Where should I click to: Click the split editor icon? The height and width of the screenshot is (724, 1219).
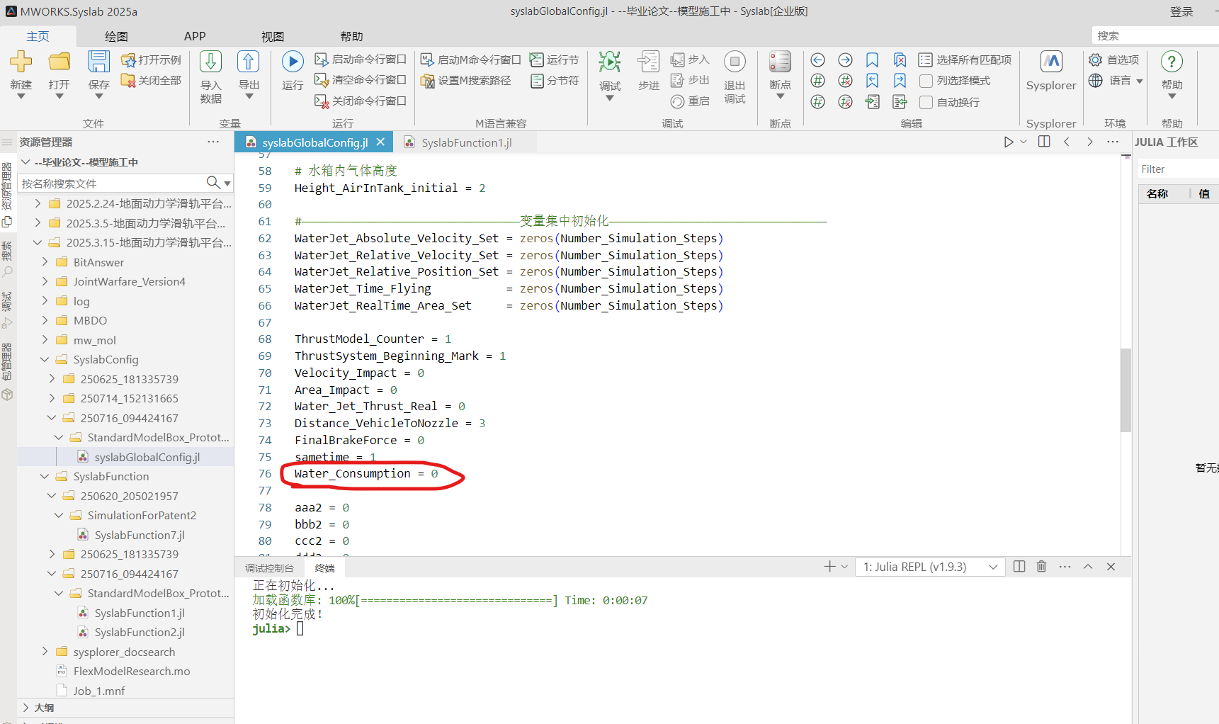(x=1044, y=142)
